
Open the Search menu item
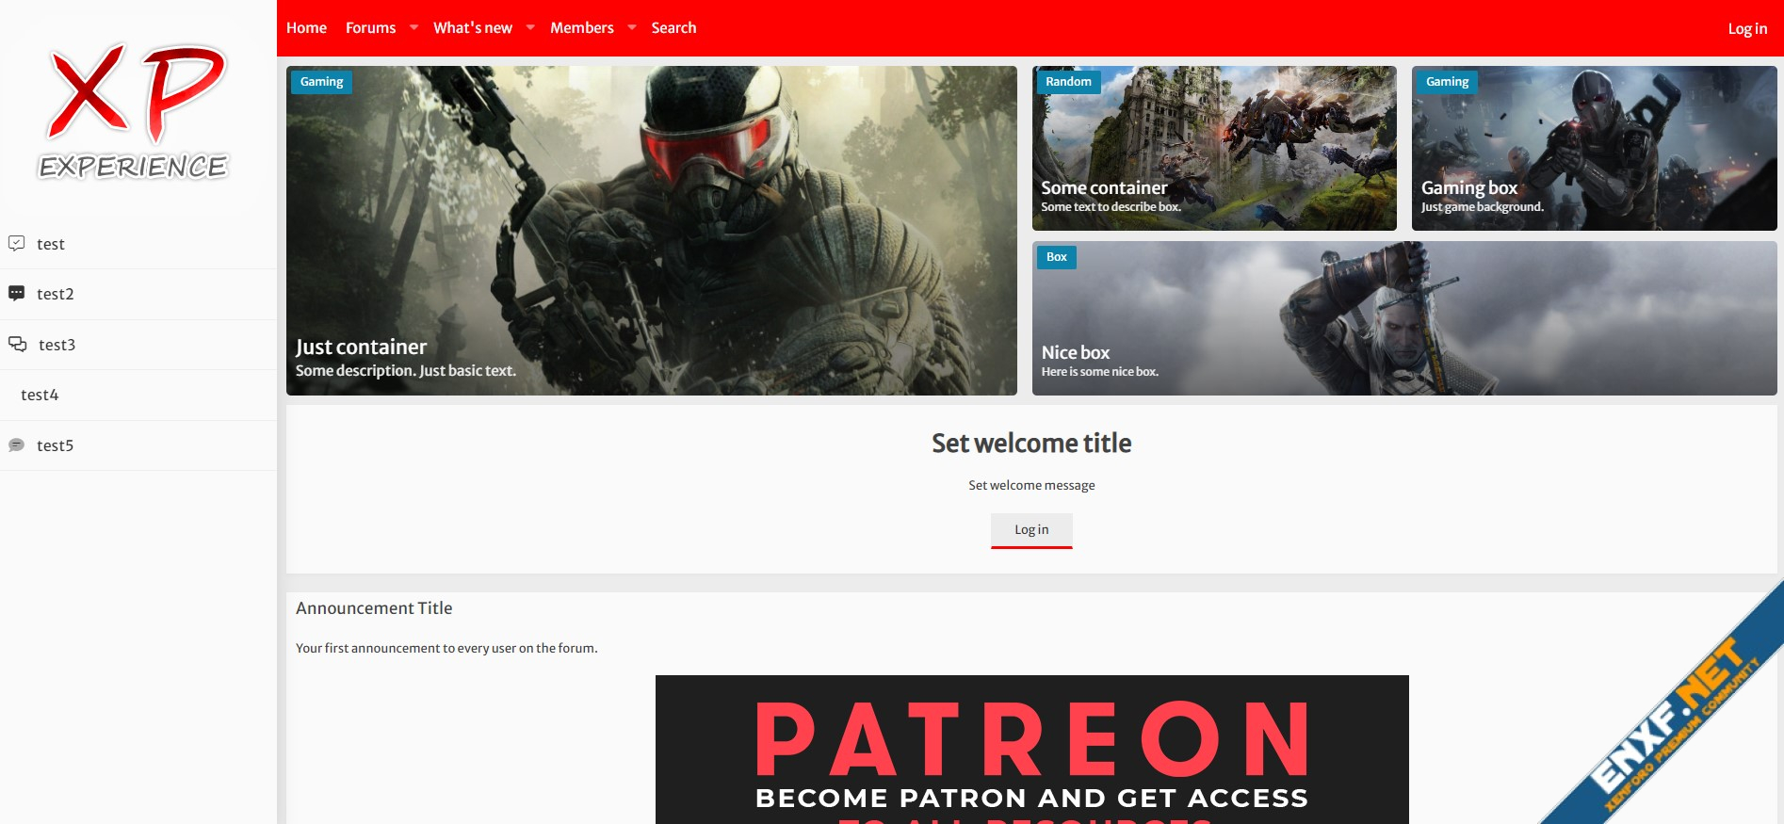pos(673,28)
